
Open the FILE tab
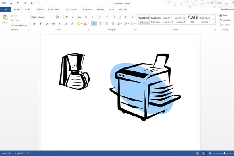(x=5, y=10)
